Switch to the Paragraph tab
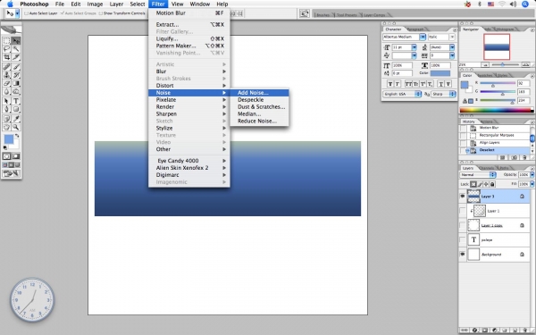This screenshot has width=536, height=335. tap(415, 29)
